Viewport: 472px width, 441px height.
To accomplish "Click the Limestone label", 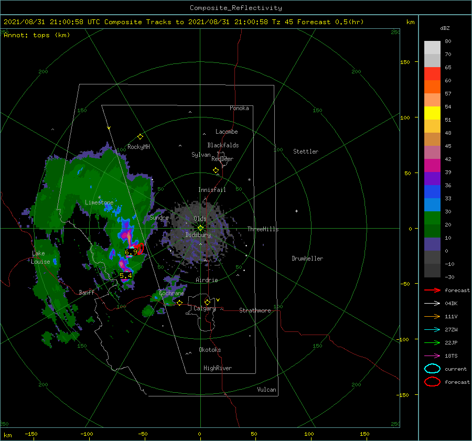I will click(x=99, y=202).
